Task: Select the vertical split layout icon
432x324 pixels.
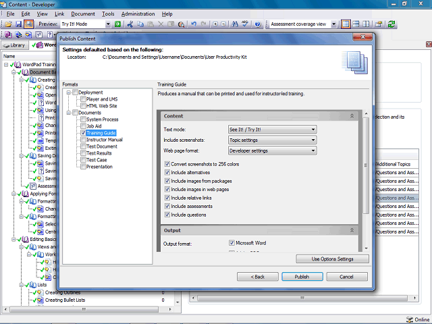Action: coord(366,24)
